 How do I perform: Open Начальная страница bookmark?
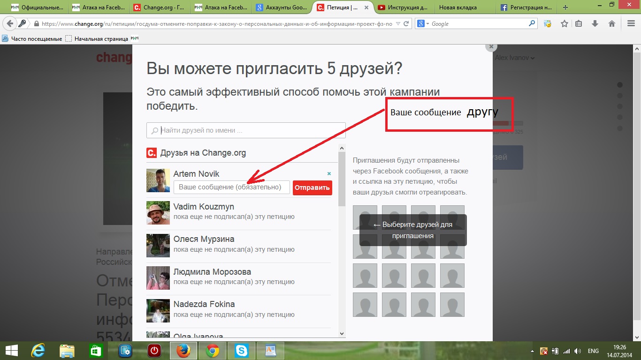[97, 38]
